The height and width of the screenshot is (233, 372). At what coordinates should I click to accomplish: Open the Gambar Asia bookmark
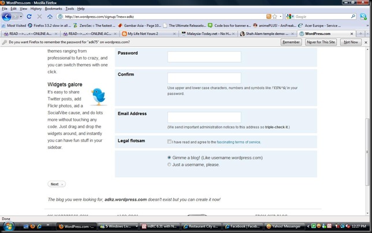coord(140,25)
